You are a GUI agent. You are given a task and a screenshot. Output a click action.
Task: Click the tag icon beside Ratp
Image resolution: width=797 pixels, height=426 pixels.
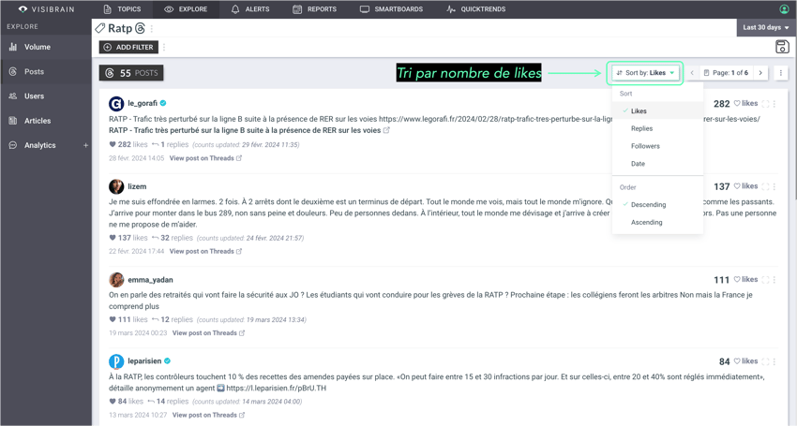pos(100,28)
